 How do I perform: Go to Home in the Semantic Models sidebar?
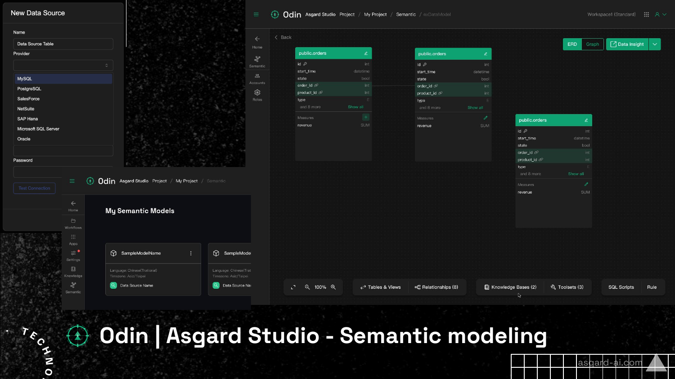73,206
